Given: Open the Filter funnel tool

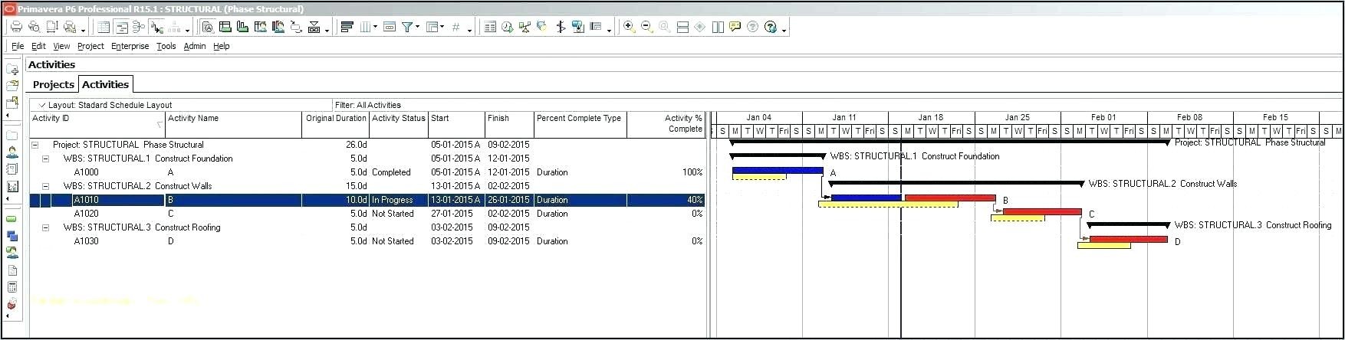Looking at the screenshot, I should (407, 27).
